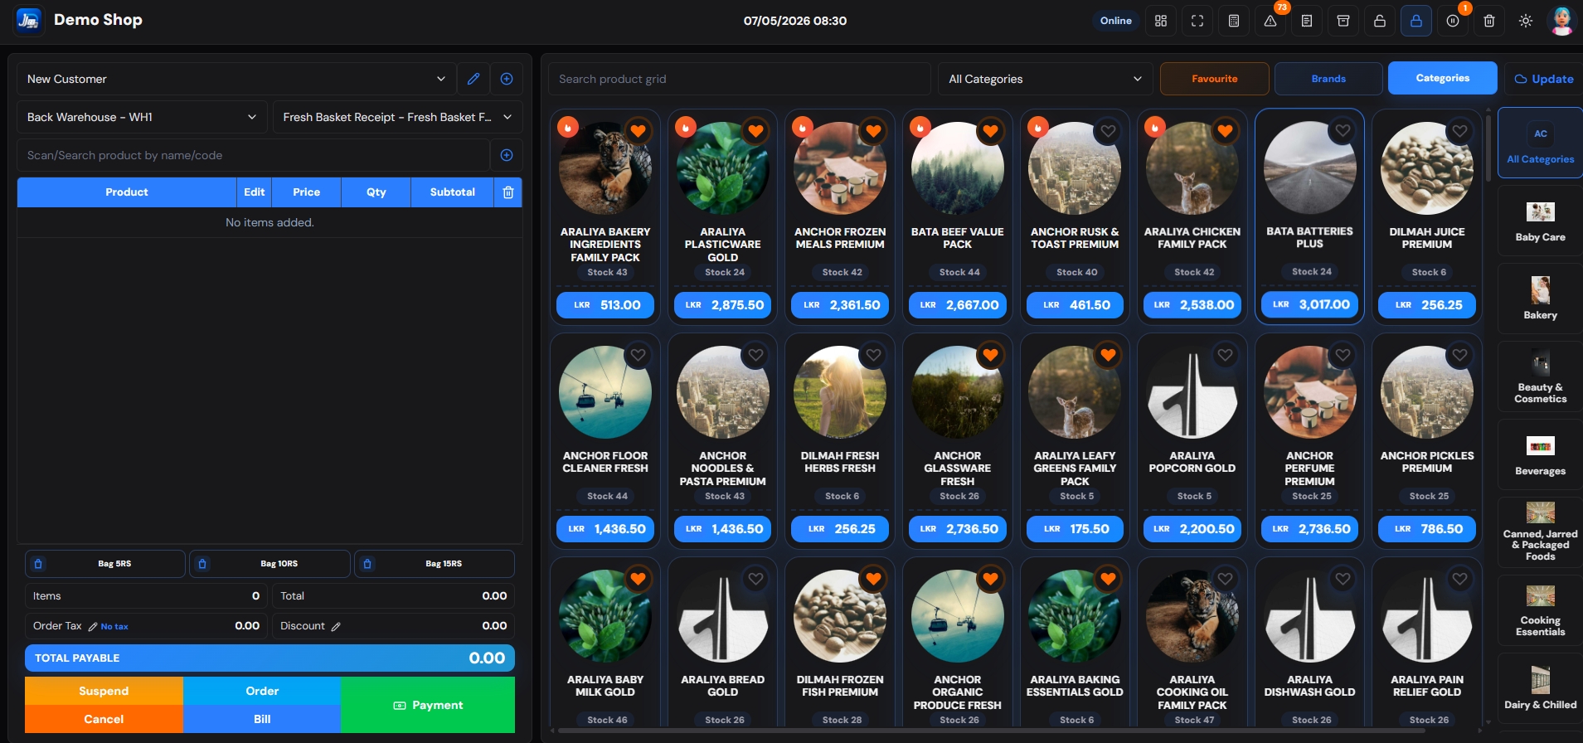Expand the New Customer dropdown
Image resolution: width=1583 pixels, height=743 pixels.
click(236, 79)
